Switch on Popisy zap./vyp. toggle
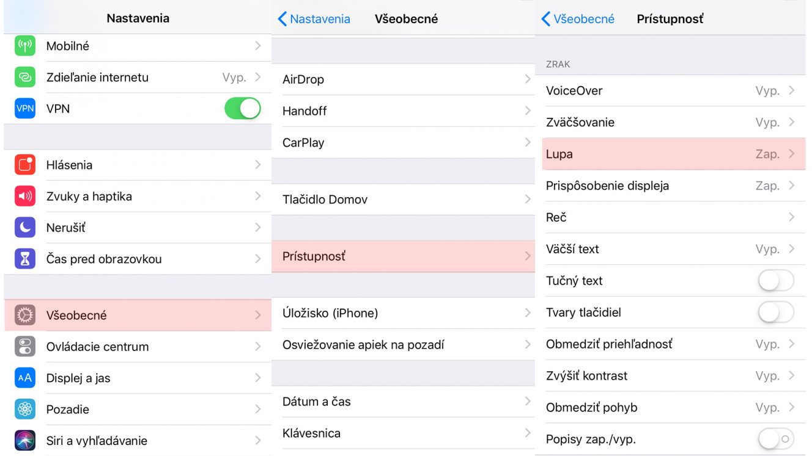Viewport: 812px width, 456px height. click(x=776, y=439)
